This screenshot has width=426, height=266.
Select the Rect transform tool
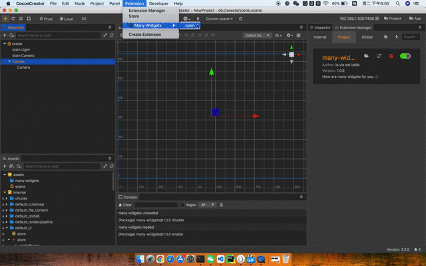tap(29, 19)
